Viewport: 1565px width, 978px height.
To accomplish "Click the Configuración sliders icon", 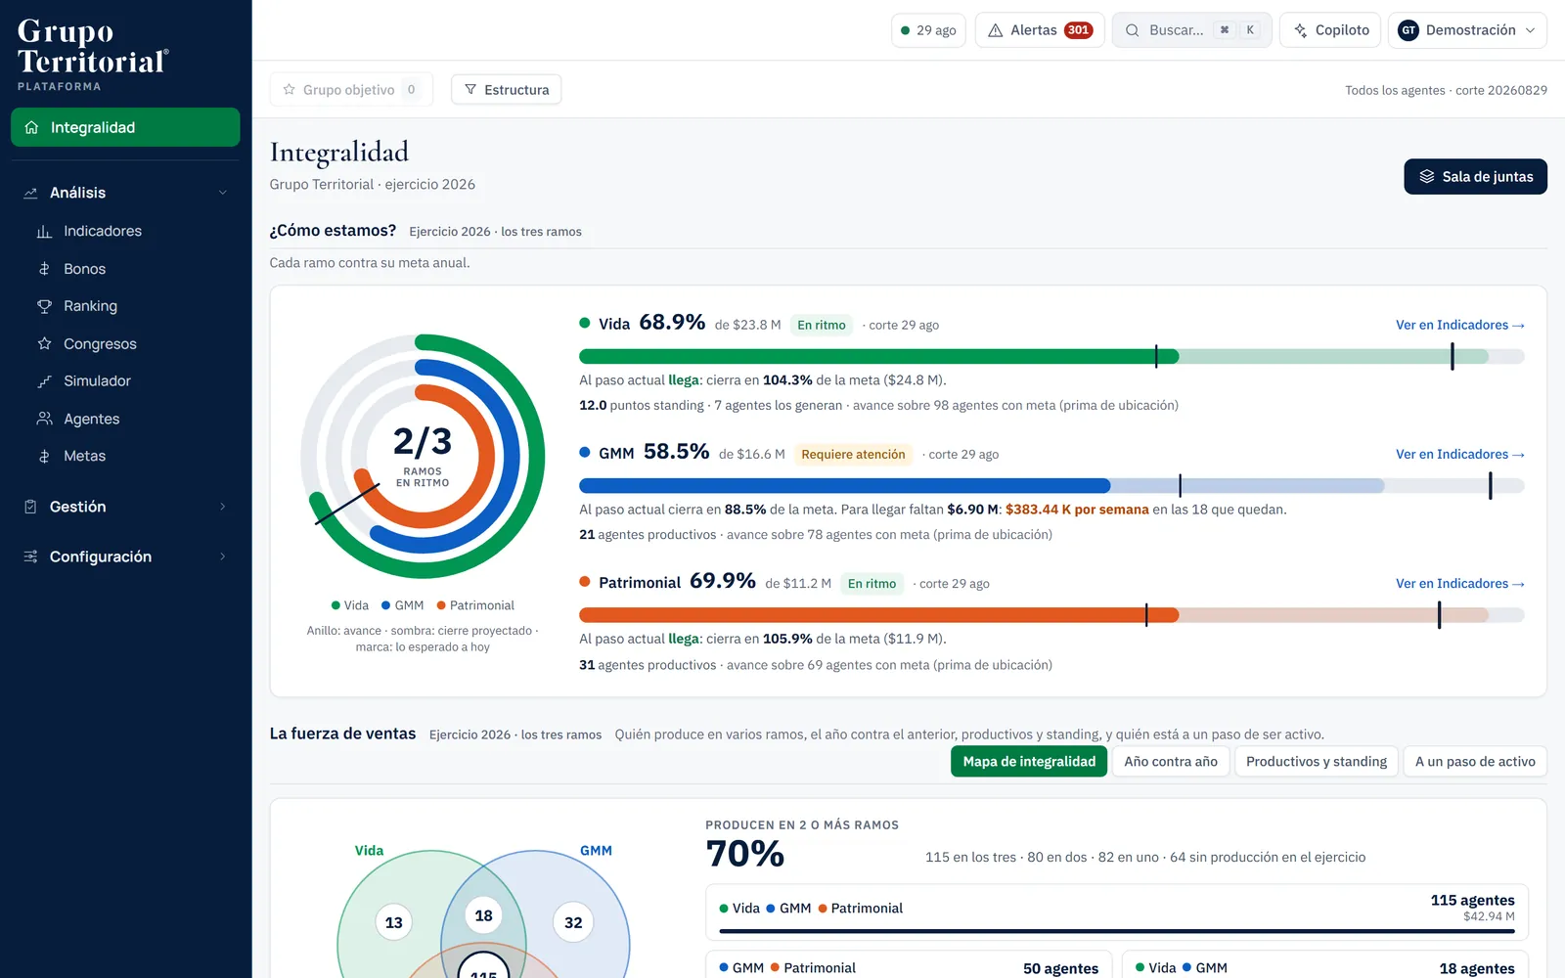I will [x=30, y=556].
